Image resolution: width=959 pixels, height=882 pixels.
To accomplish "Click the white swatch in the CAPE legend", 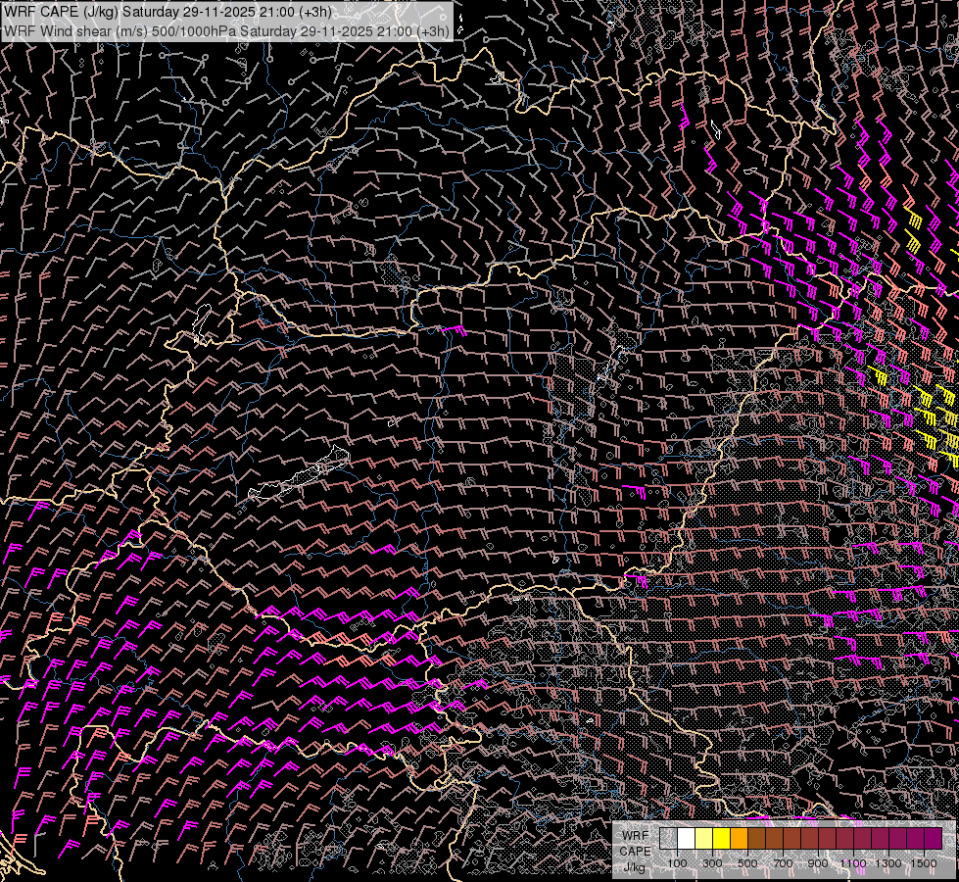I will click(687, 839).
